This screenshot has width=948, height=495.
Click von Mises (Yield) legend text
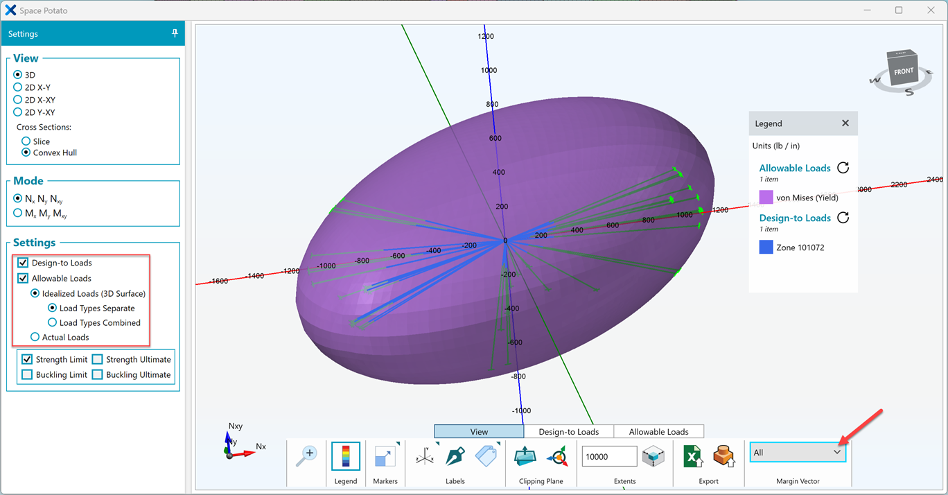tap(807, 198)
